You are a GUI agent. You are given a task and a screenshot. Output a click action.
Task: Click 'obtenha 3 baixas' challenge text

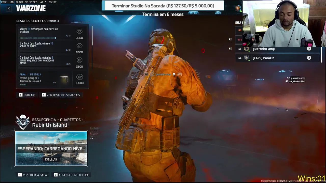pos(37,60)
